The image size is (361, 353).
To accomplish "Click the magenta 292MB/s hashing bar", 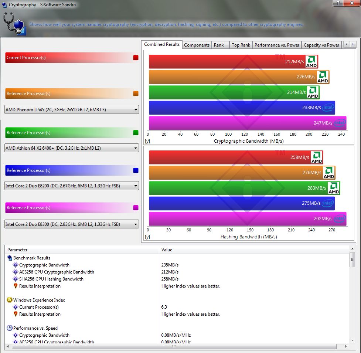I will pyautogui.click(x=248, y=219).
